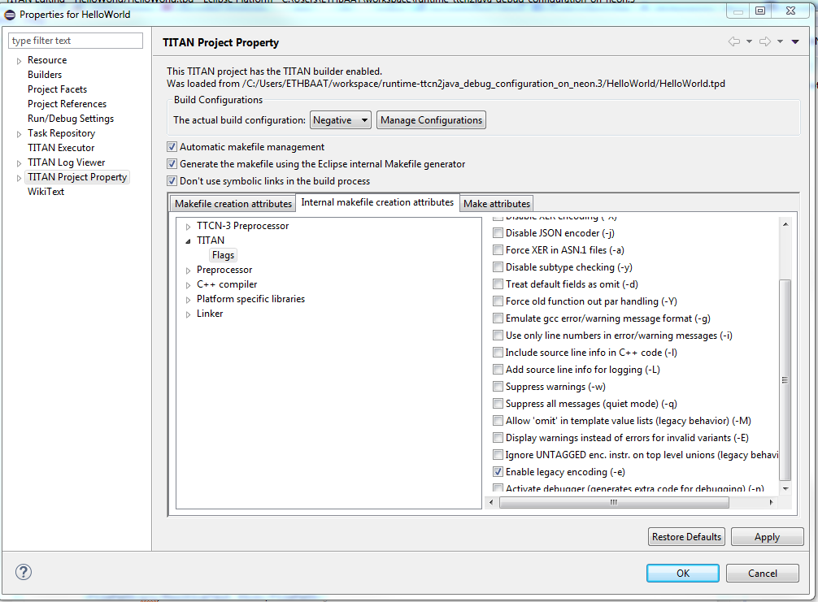The width and height of the screenshot is (818, 602).
Task: Select Project References page
Action: coord(67,104)
